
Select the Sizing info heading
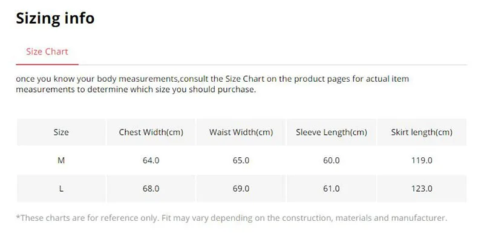pos(55,18)
